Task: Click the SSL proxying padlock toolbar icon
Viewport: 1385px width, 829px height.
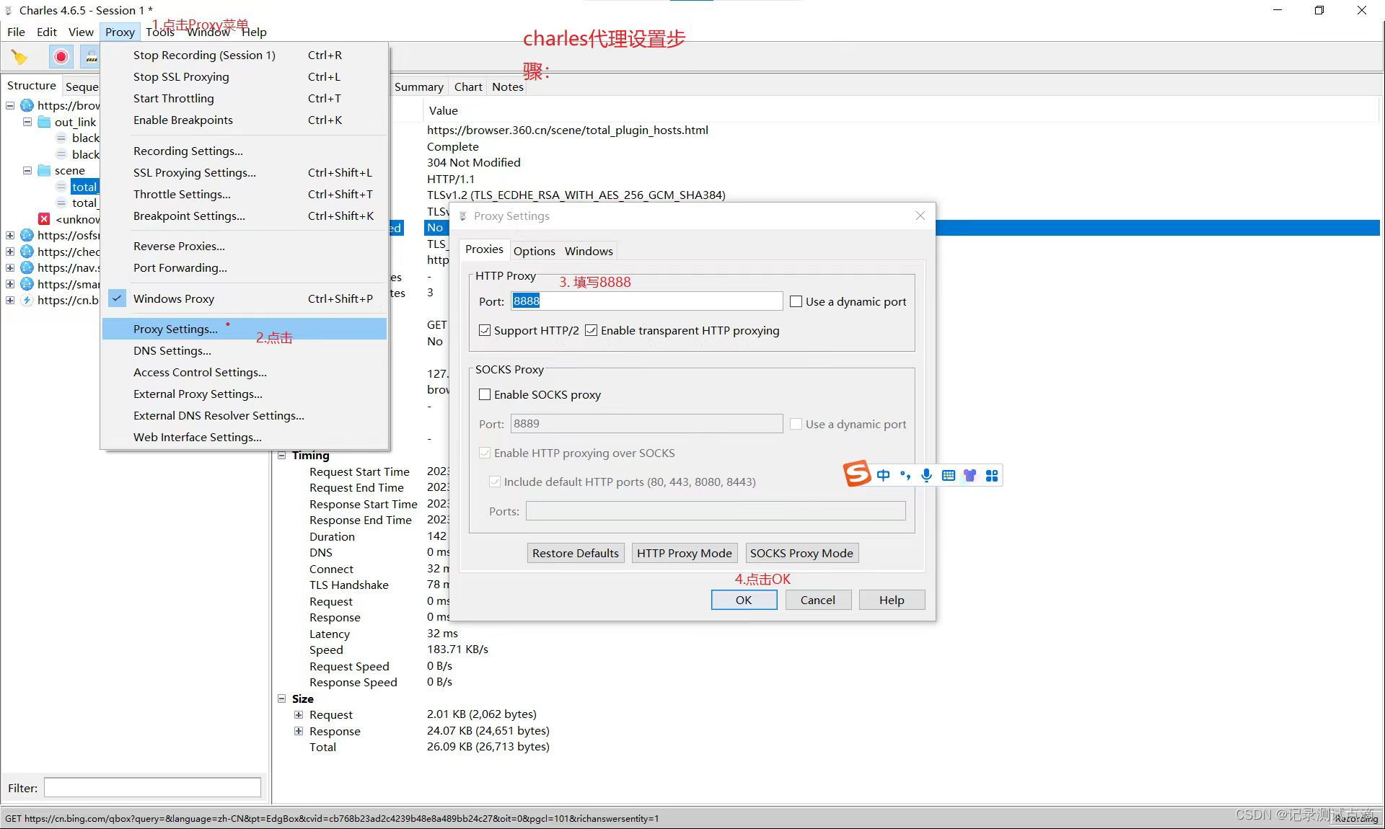Action: [x=91, y=56]
